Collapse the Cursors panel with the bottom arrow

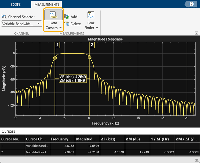click(197, 160)
